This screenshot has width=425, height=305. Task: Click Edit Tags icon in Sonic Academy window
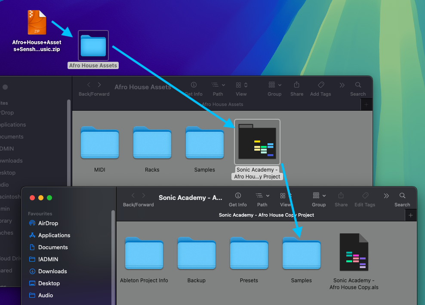(x=365, y=196)
